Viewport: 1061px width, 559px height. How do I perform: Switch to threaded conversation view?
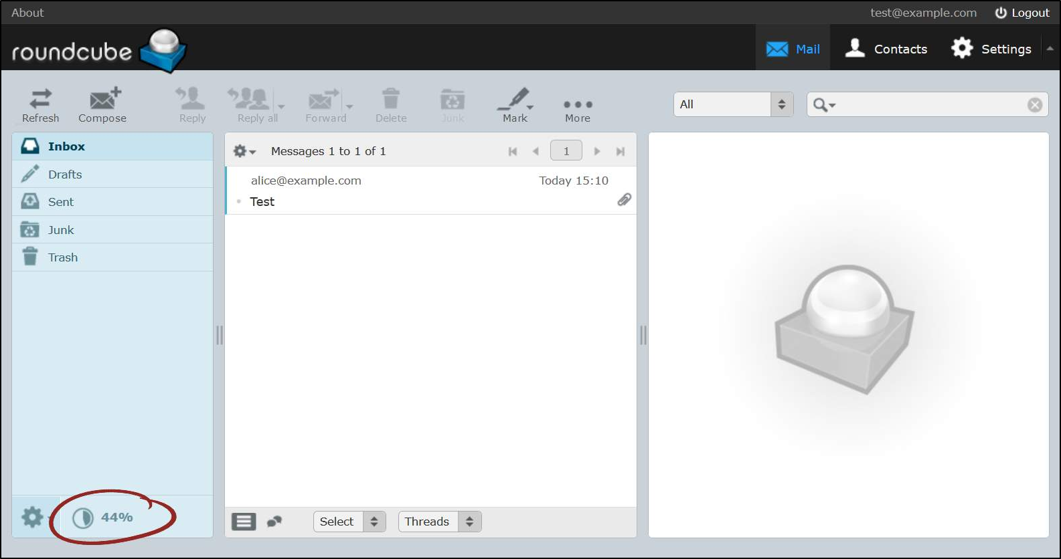coord(274,522)
